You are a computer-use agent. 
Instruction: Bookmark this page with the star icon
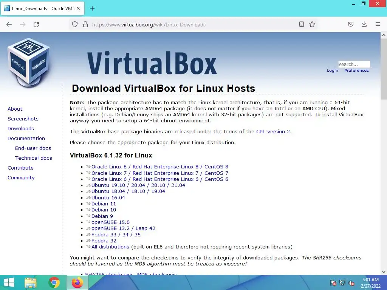(x=312, y=24)
